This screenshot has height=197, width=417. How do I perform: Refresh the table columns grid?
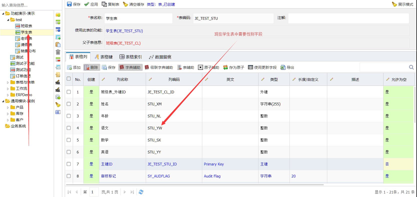(141, 192)
